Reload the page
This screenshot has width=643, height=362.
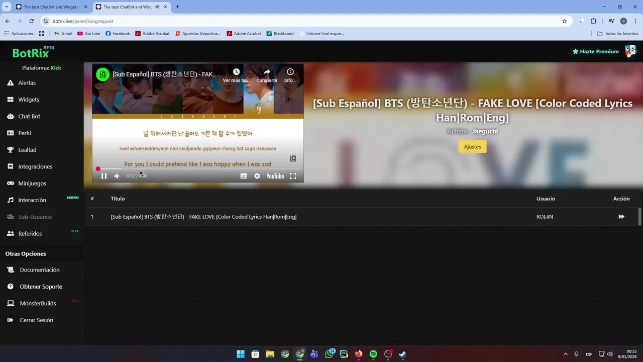coord(31,21)
